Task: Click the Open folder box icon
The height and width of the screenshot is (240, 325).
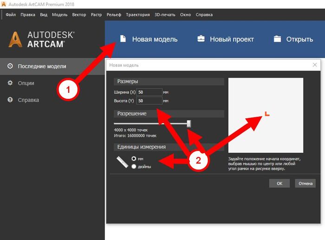Action: click(x=278, y=39)
